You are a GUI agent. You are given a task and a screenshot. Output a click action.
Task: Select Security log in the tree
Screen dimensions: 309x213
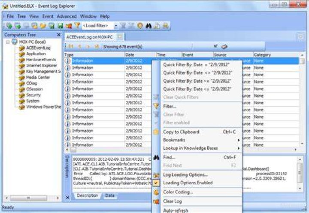[x=33, y=95]
